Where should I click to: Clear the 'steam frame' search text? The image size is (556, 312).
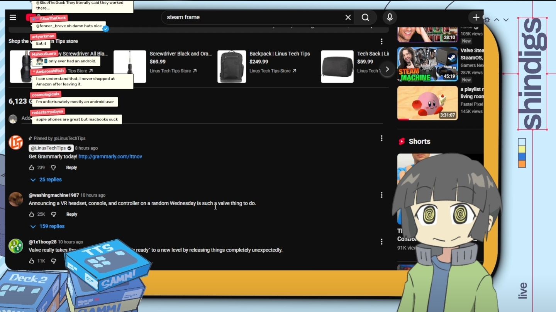point(348,17)
